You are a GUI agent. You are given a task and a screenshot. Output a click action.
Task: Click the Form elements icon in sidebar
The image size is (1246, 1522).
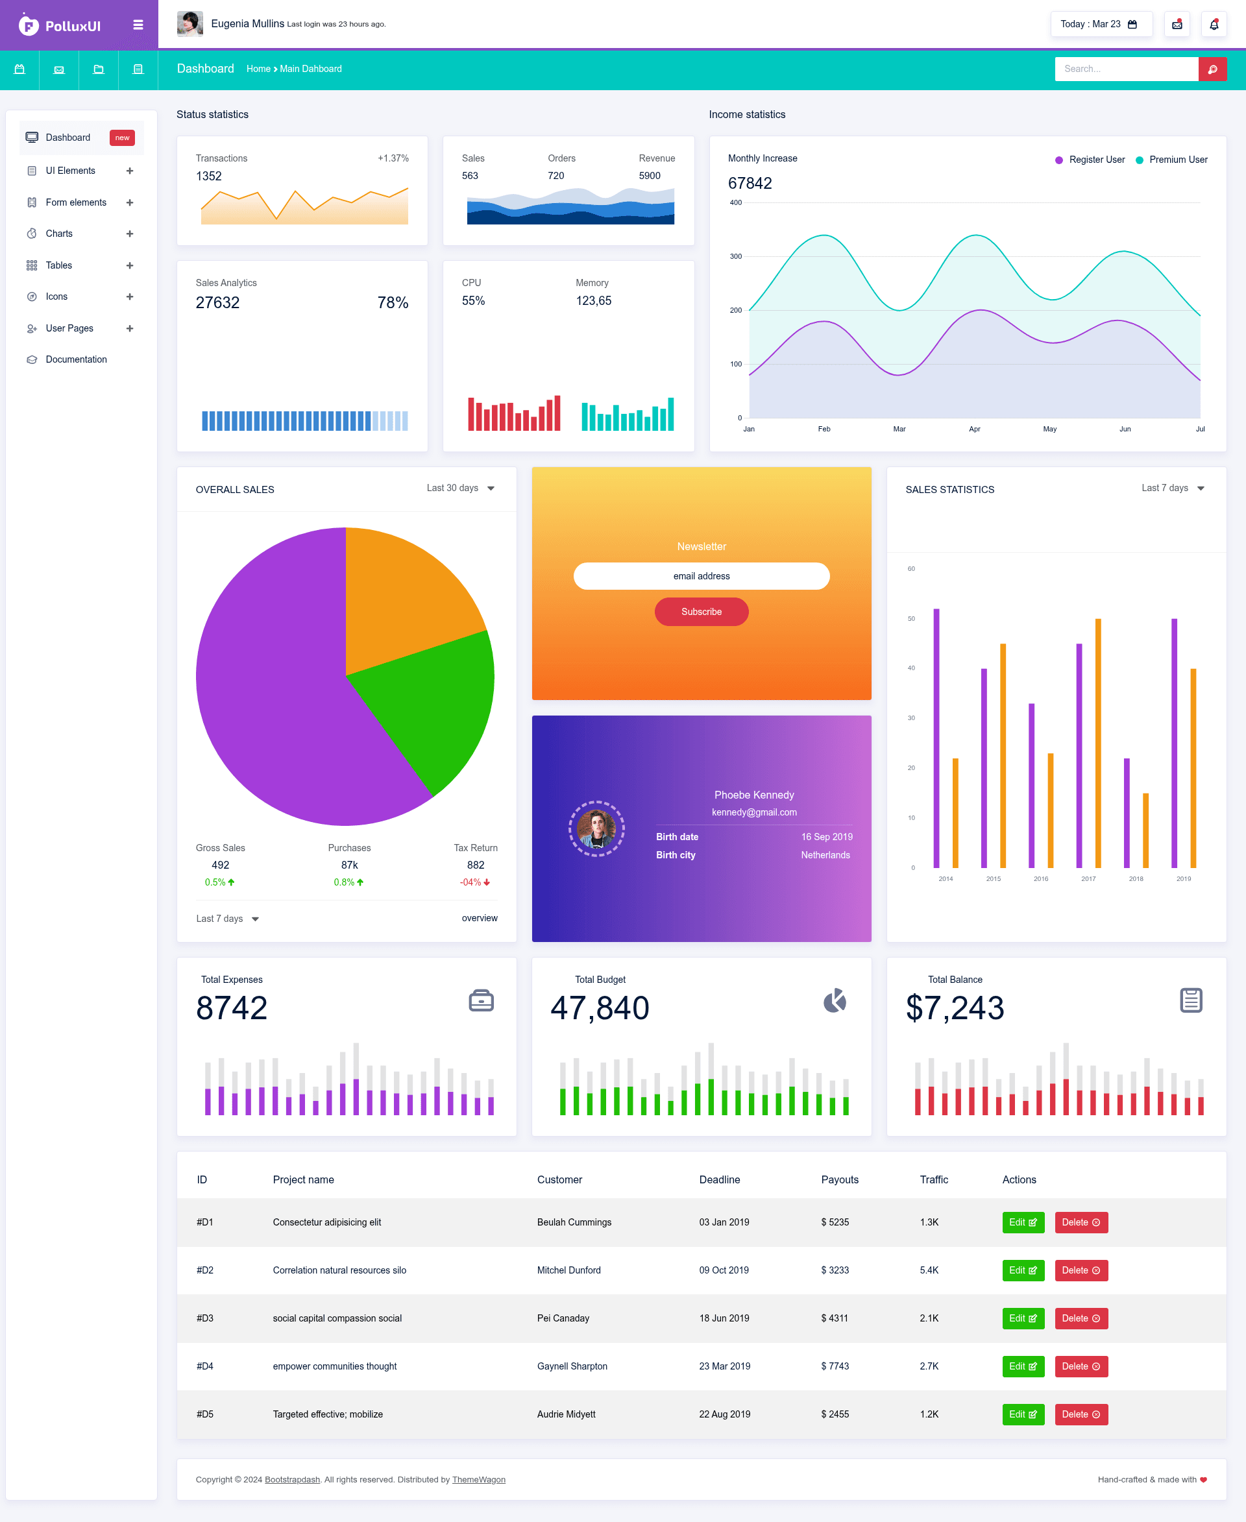[x=32, y=202]
